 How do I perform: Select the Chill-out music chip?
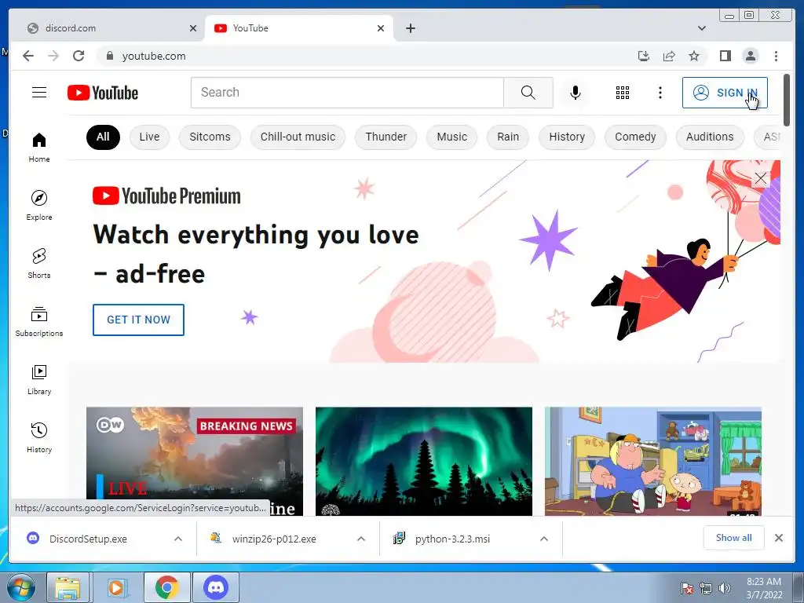click(x=298, y=137)
